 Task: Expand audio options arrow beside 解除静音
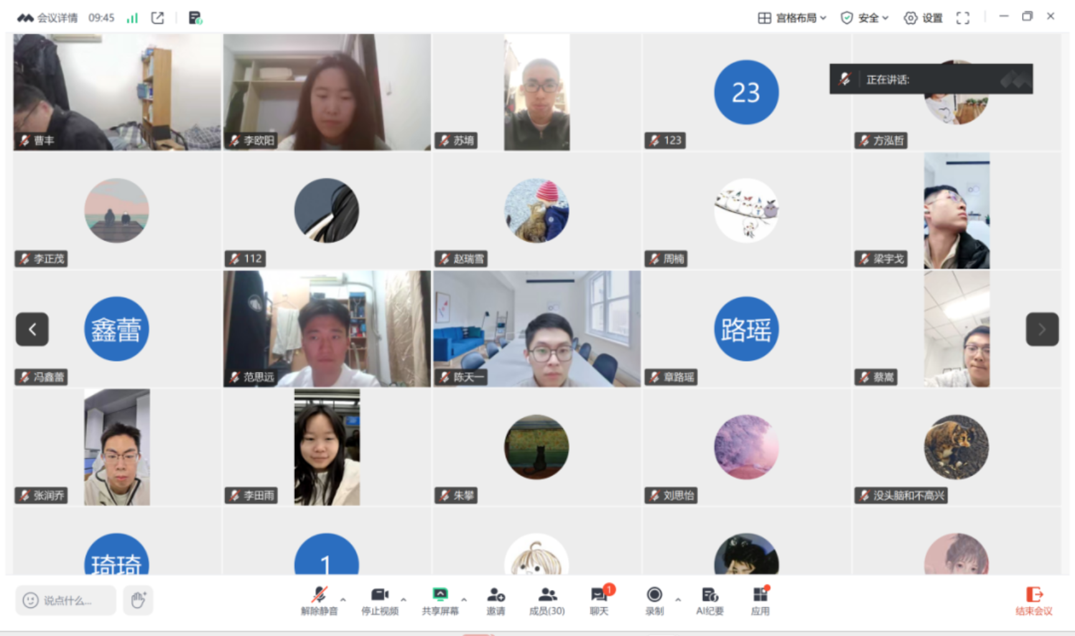tap(343, 599)
